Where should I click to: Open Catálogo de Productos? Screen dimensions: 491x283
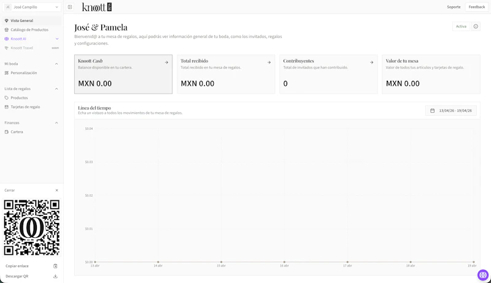[x=31, y=29]
